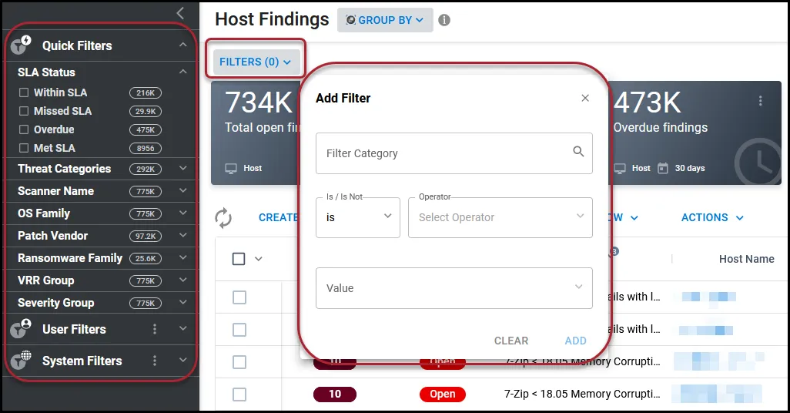Click the severity 10 badge in last row
Viewport: 790px width, 413px height.
(334, 394)
